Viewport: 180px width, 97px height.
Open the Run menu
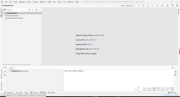pyautogui.click(x=54, y=2)
